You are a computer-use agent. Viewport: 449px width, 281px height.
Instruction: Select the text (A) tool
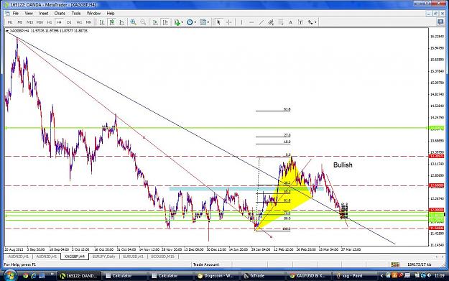[x=290, y=22]
